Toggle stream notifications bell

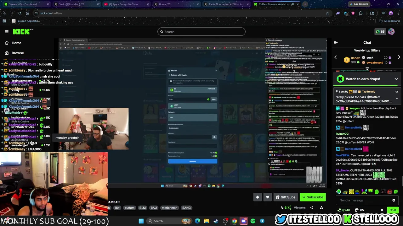click(x=257, y=197)
